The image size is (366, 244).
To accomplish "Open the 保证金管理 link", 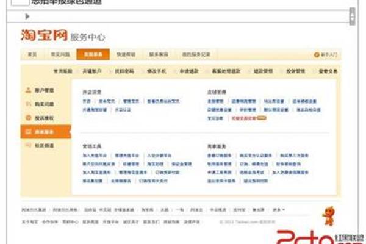I will pos(181,164).
